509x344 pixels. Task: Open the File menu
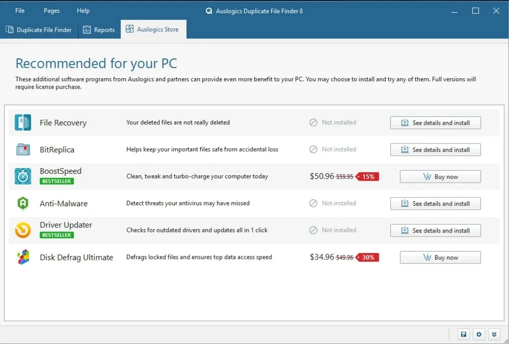coord(20,10)
